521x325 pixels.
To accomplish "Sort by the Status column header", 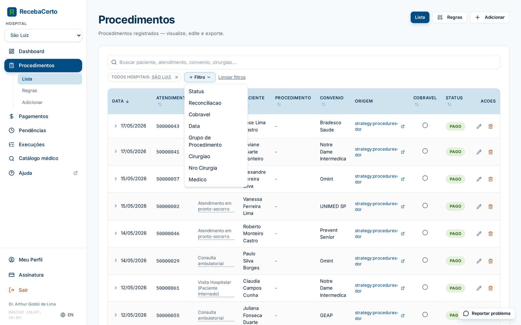I will coord(454,101).
